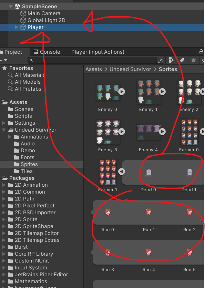Open the Scripts folder in Assets
This screenshot has height=288, width=205.
coord(23,116)
